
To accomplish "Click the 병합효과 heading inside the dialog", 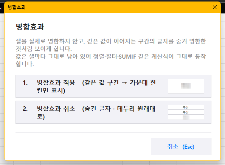I will pos(30,27).
